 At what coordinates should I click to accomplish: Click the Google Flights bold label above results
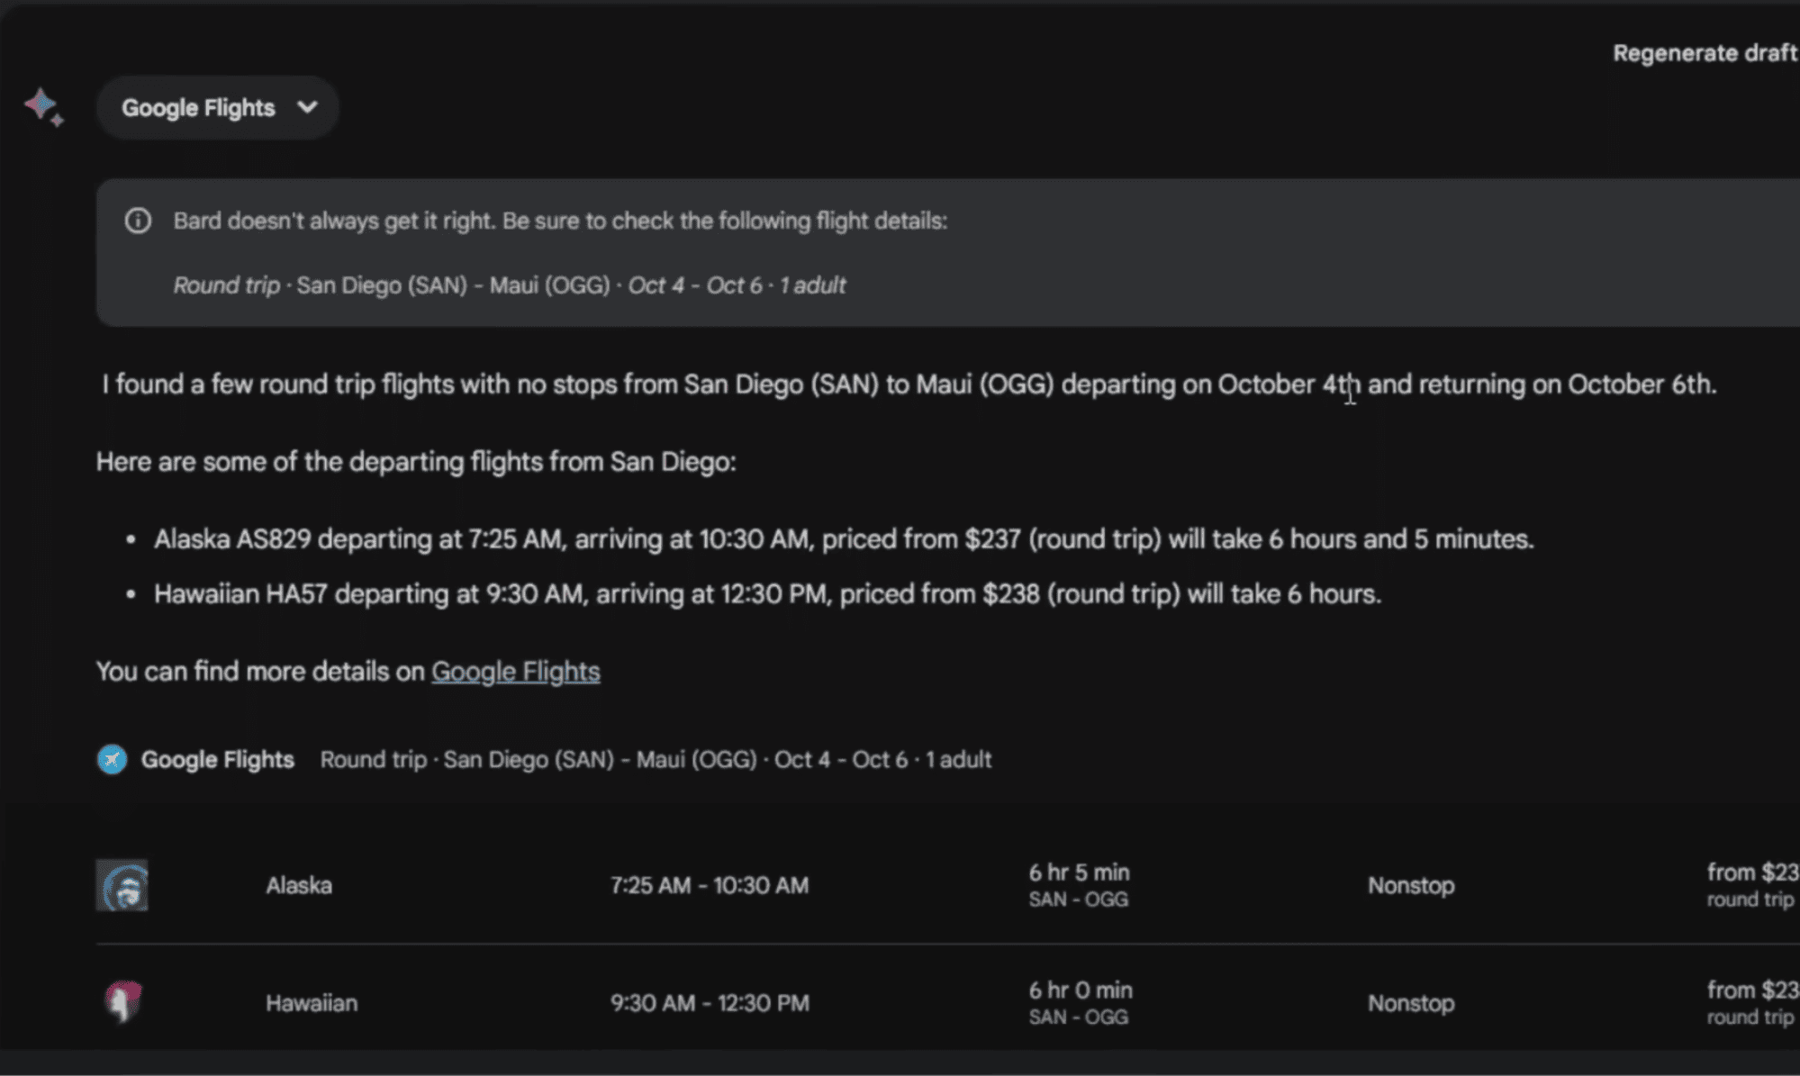point(217,760)
